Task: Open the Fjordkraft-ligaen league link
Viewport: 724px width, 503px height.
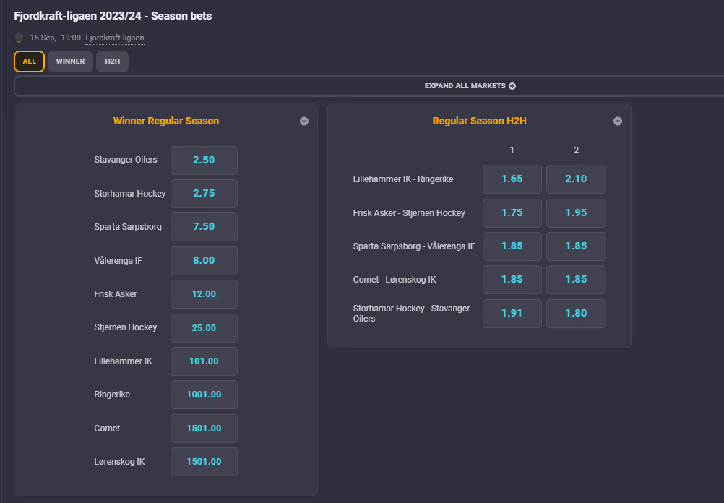Action: (x=114, y=38)
